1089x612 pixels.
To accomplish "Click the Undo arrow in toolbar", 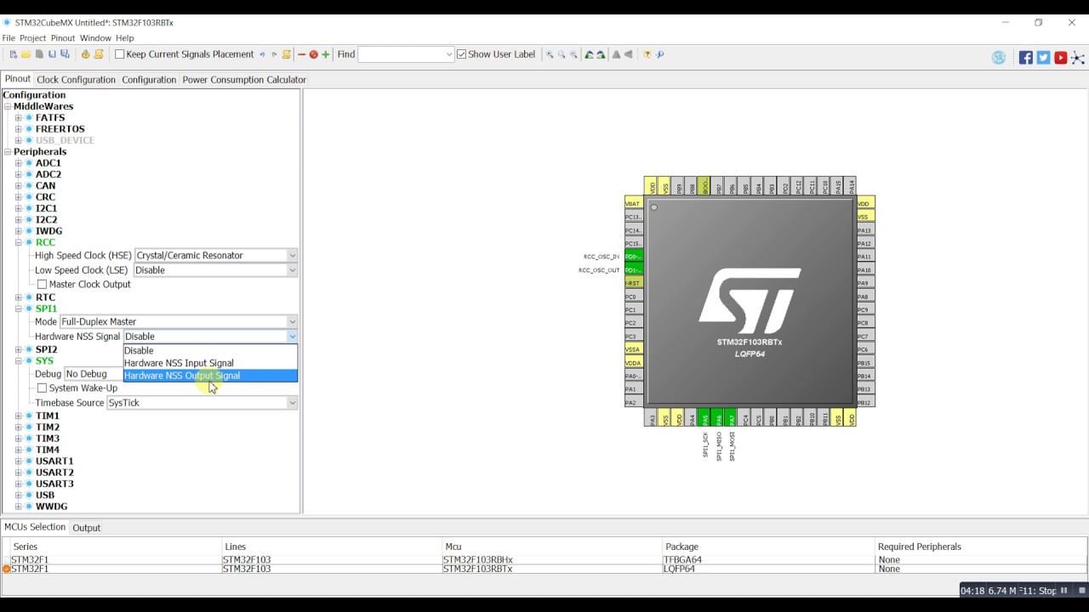I will [262, 54].
